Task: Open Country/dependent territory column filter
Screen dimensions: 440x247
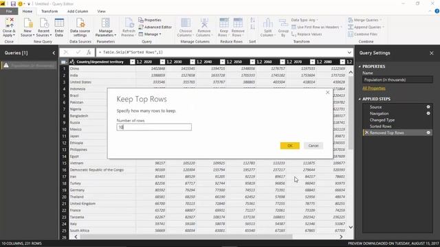Action: 132,62
